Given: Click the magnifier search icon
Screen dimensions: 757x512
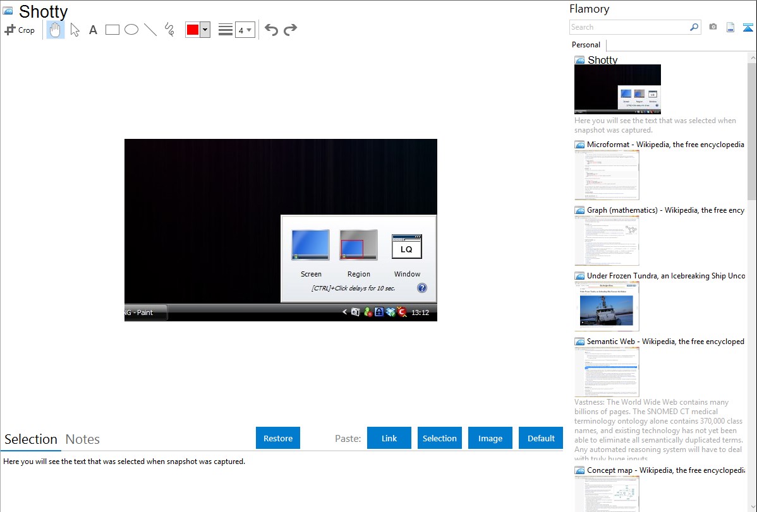Looking at the screenshot, I should [x=694, y=27].
